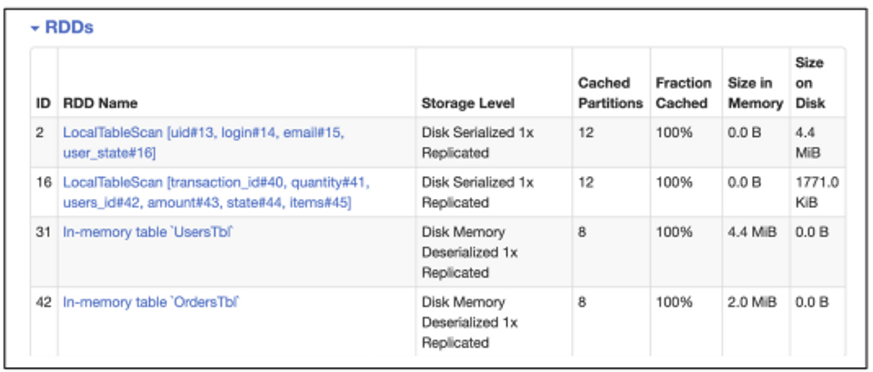Open the LocalTableScan uid#13 RDD link
Screen dimensions: 873x372
[203, 133]
